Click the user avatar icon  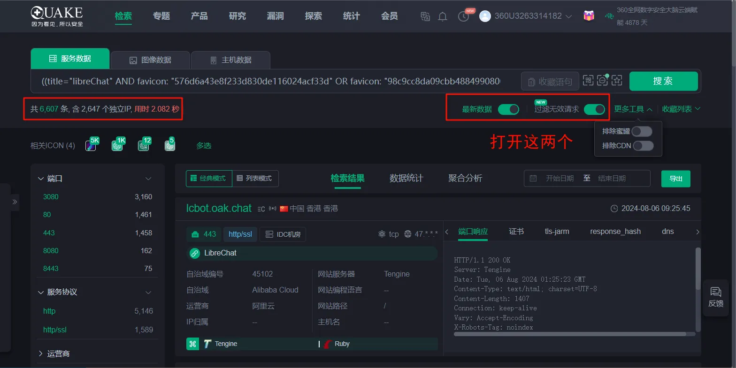[x=485, y=16]
